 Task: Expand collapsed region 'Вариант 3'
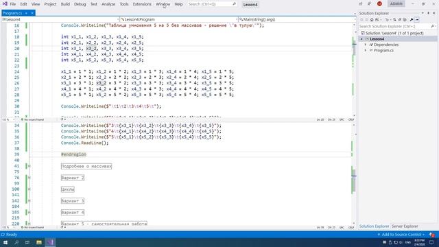point(29,201)
